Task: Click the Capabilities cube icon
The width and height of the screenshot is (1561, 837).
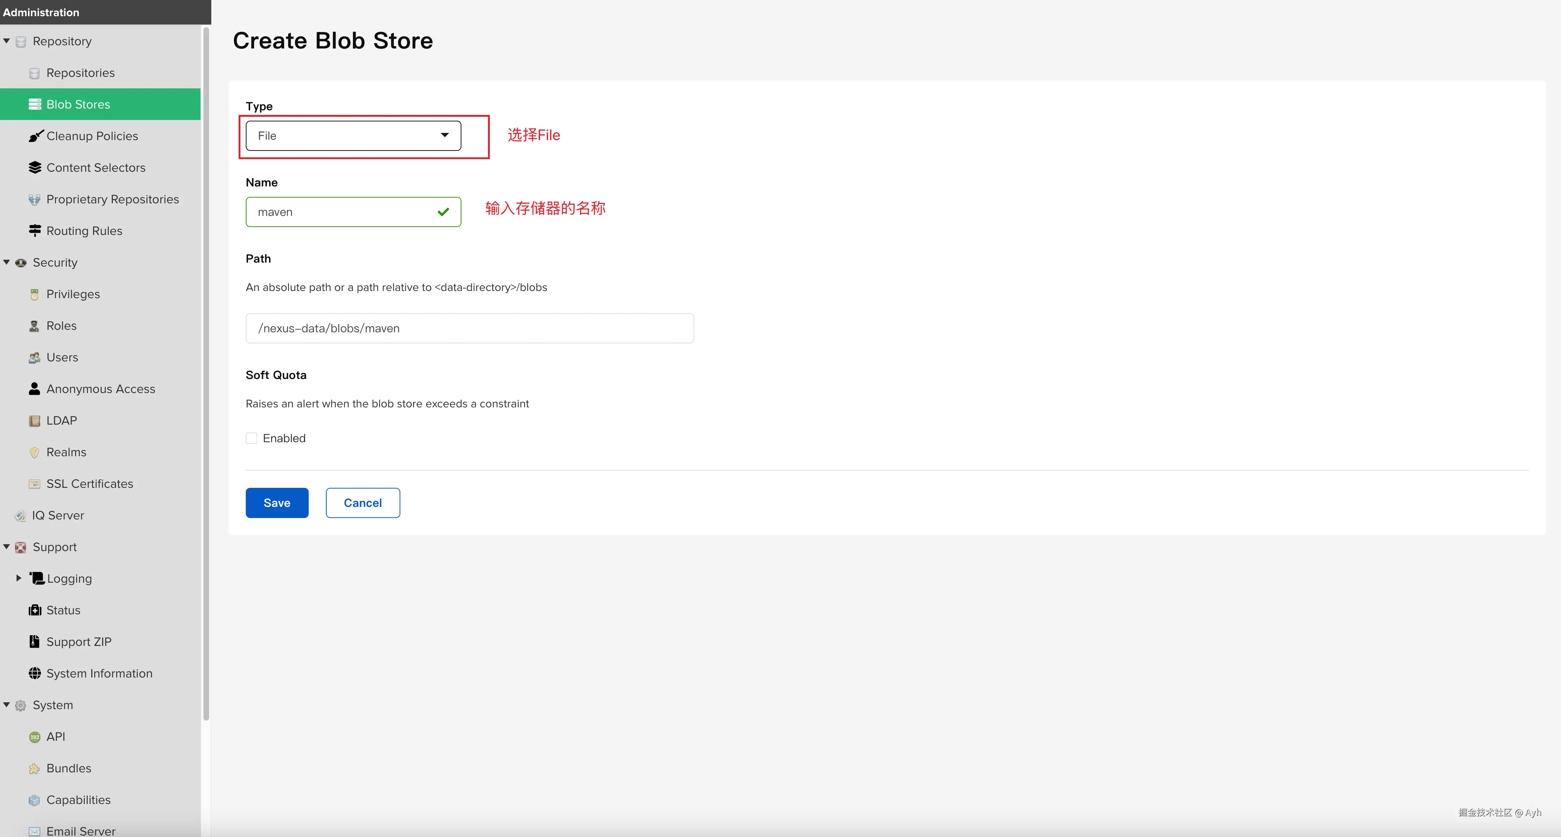Action: click(34, 800)
